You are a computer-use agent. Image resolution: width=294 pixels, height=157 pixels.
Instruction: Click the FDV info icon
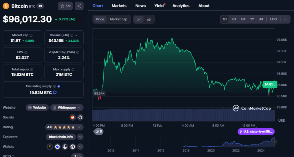click(x=26, y=52)
